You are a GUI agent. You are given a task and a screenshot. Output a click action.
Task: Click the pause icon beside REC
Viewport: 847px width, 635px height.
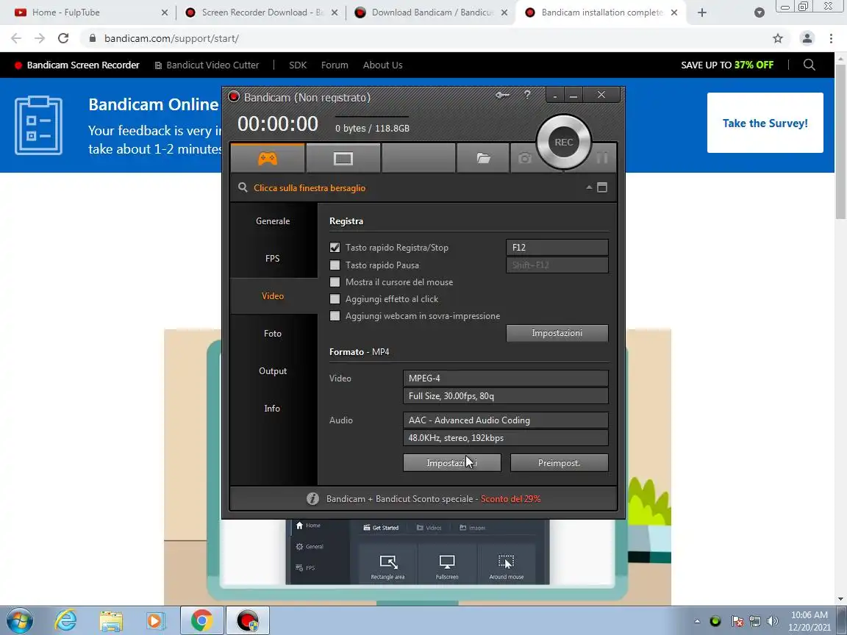click(602, 158)
